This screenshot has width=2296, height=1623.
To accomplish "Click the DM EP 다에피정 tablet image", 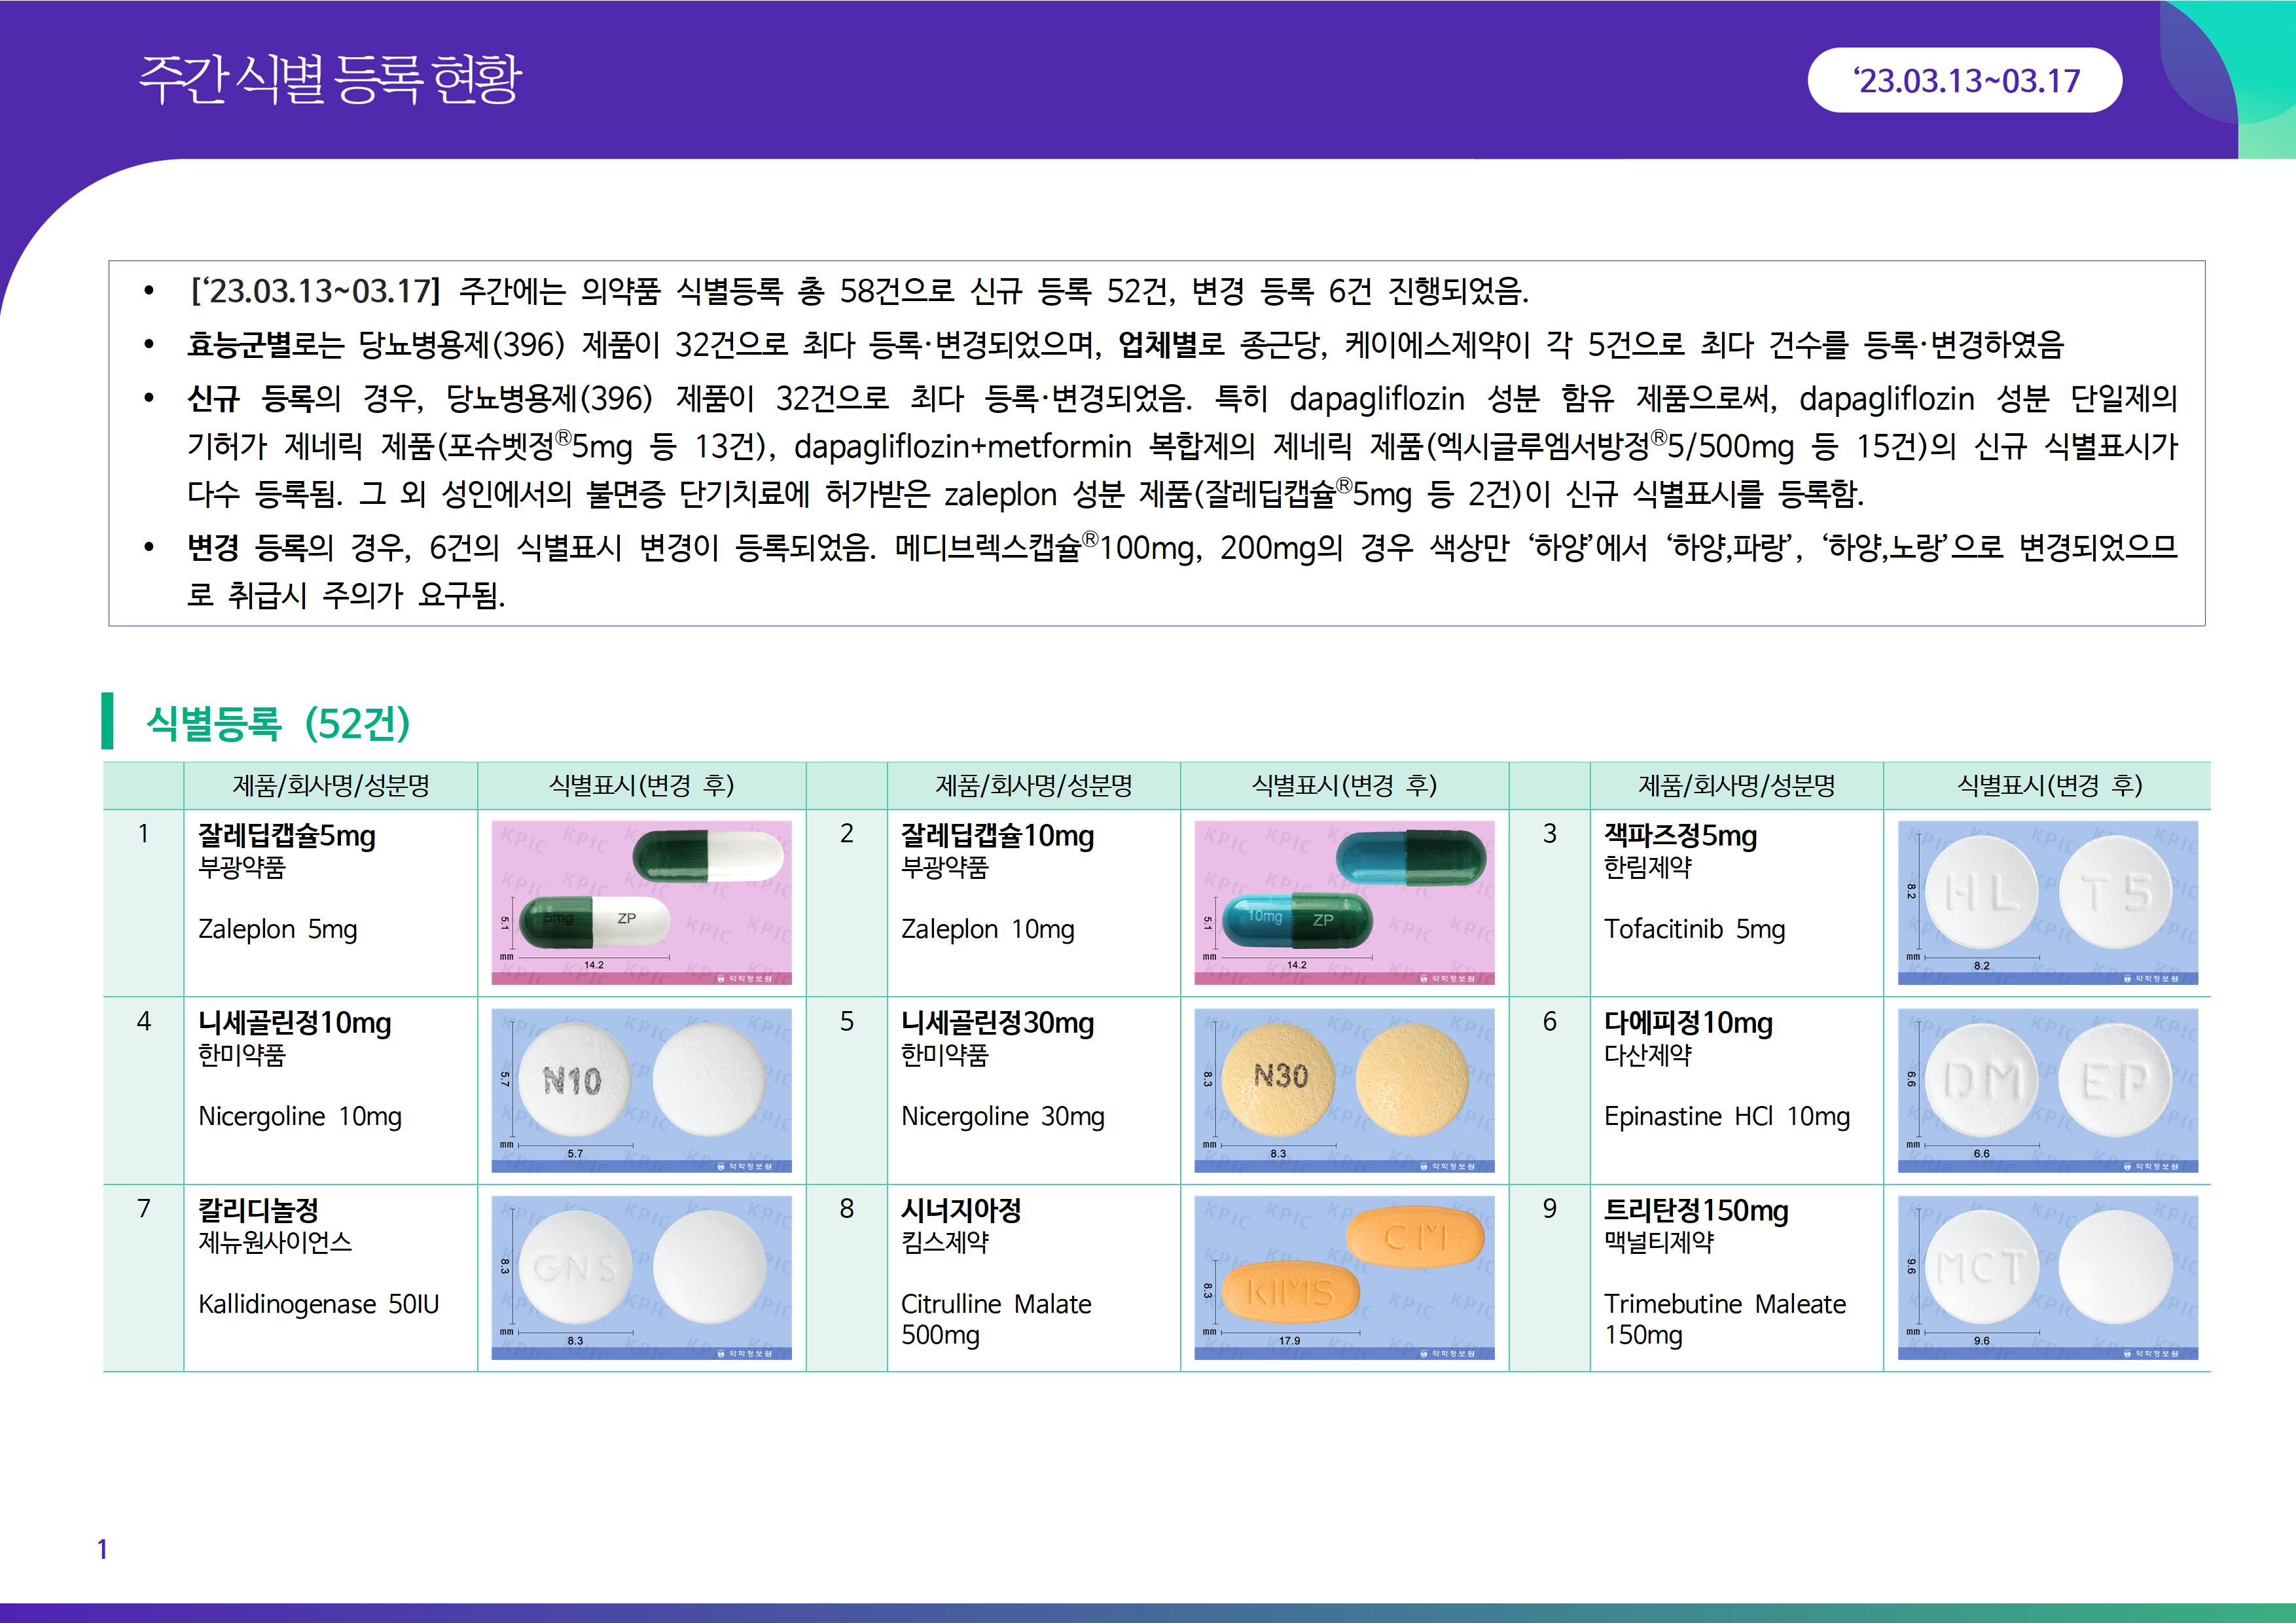I will pos(2047,1090).
